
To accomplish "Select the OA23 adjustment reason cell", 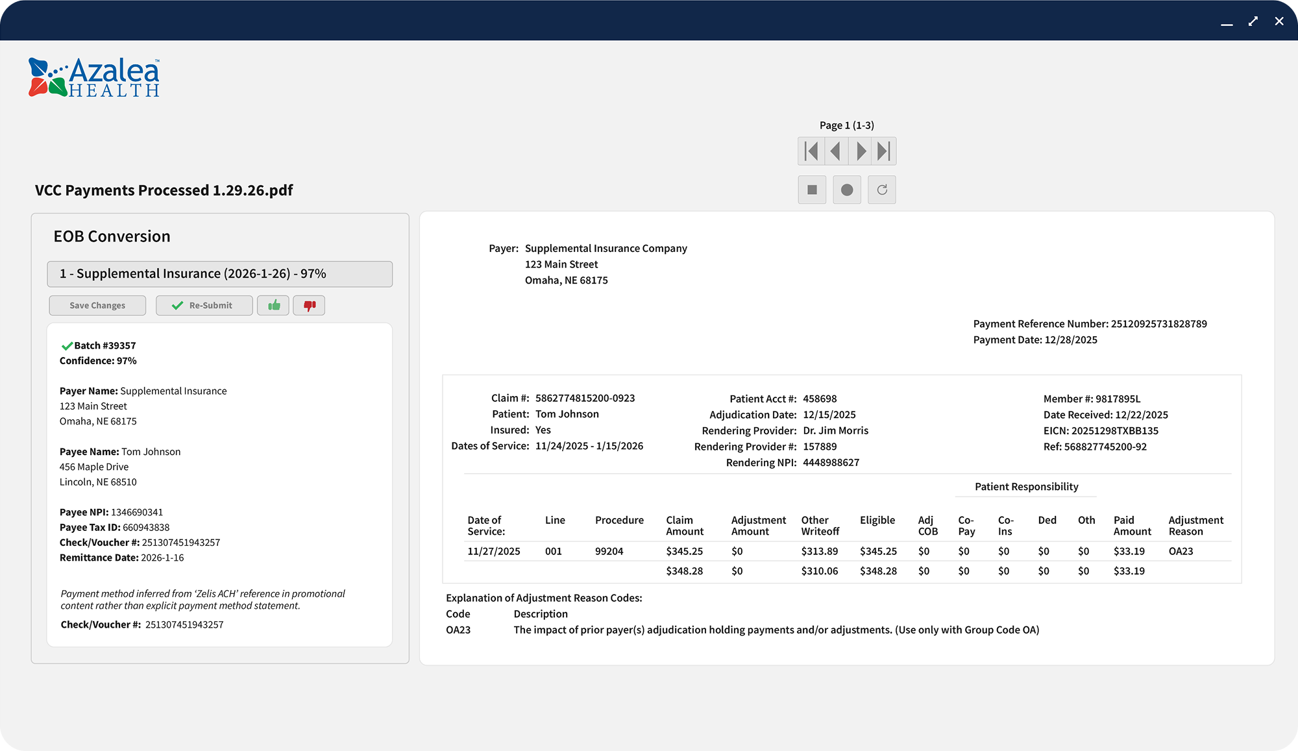I will point(1181,551).
